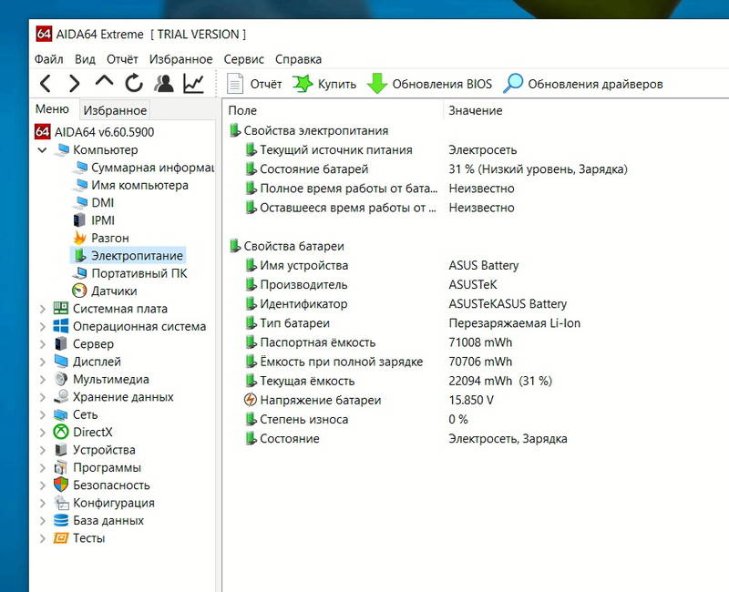Click the Безопасность shield icon
Image resolution: width=729 pixels, height=592 pixels.
tap(61, 485)
